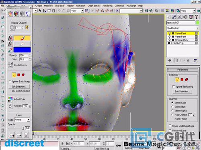Click the Select by Name toolbar icon
The height and width of the screenshot is (150, 201).
coord(45,11)
